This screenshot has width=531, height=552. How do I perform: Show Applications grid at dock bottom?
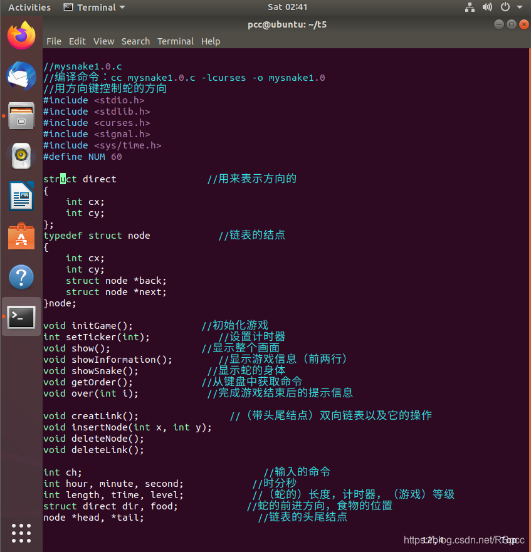tap(21, 533)
